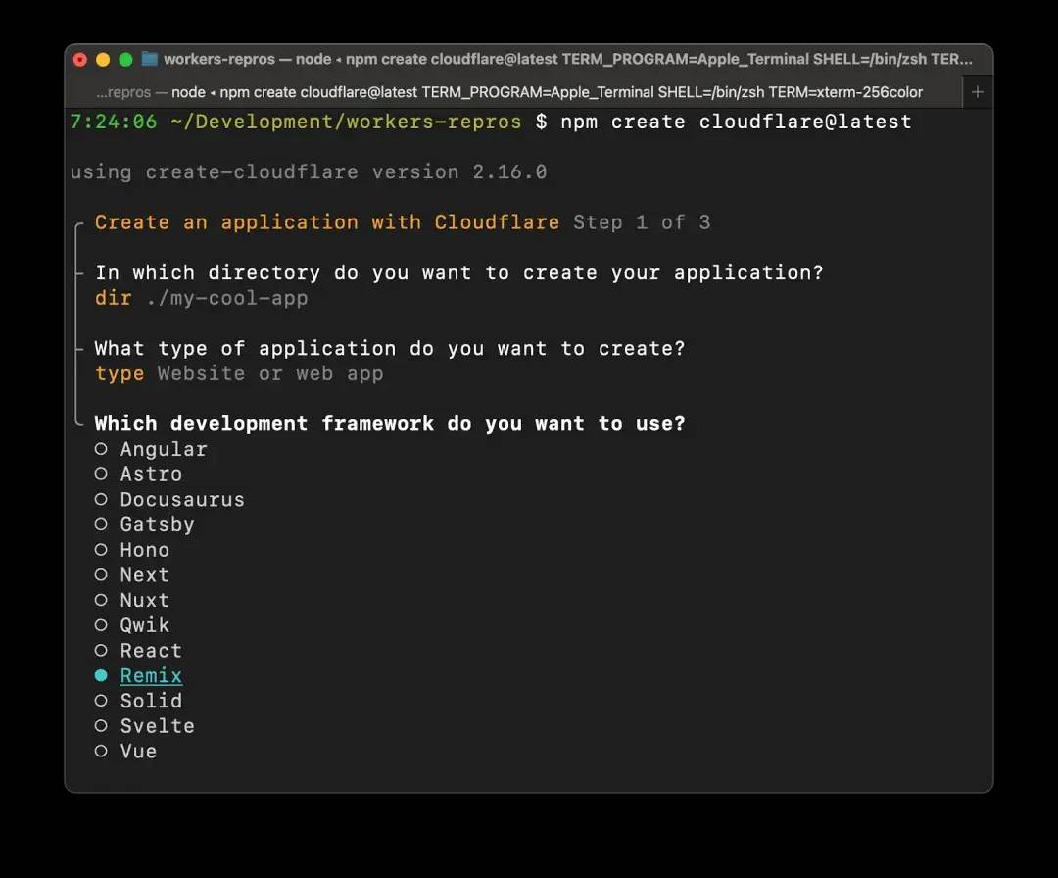Choose the Astro framework option
The height and width of the screenshot is (878, 1058).
tap(151, 474)
